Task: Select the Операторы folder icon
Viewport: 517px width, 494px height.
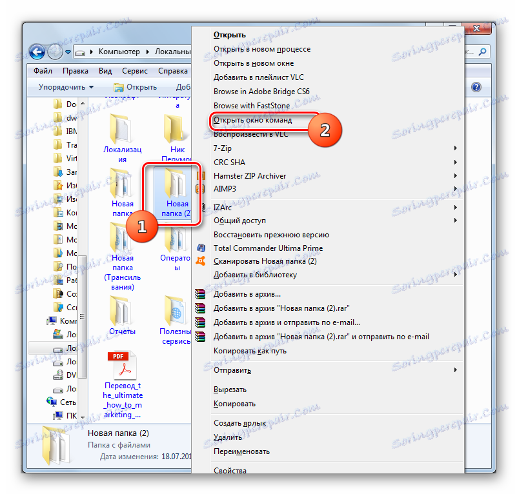Action: [176, 238]
